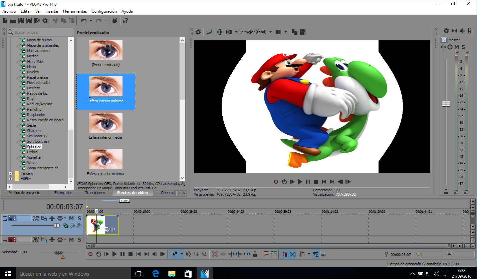Save preview snapshot to file icon

303,32
